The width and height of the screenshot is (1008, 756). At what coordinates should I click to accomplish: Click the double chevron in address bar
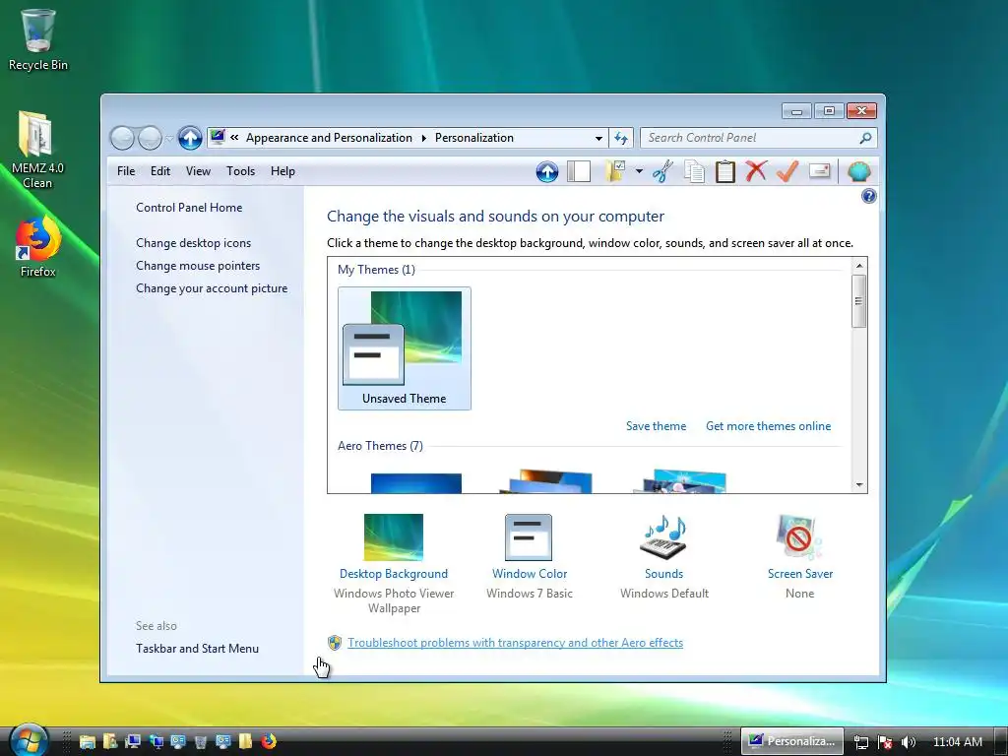click(234, 138)
